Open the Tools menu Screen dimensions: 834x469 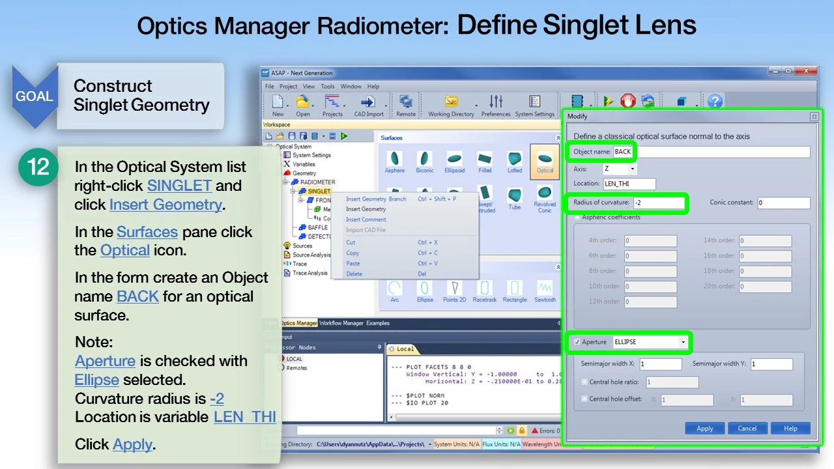[x=328, y=86]
